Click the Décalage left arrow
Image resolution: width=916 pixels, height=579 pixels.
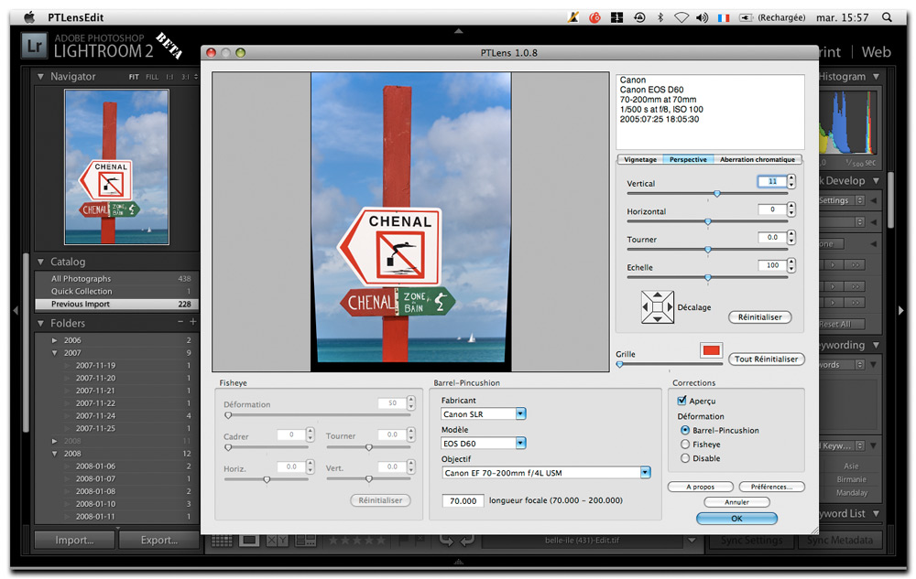[646, 306]
